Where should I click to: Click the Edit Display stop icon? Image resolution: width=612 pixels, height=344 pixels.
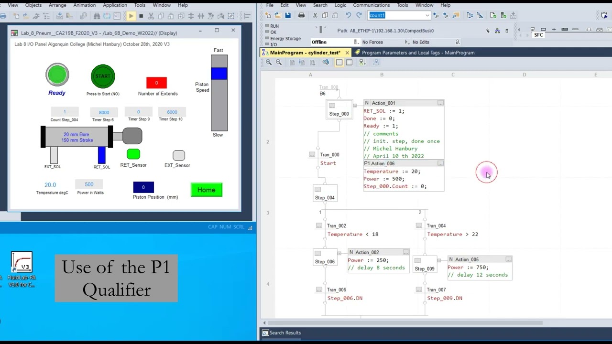(141, 16)
